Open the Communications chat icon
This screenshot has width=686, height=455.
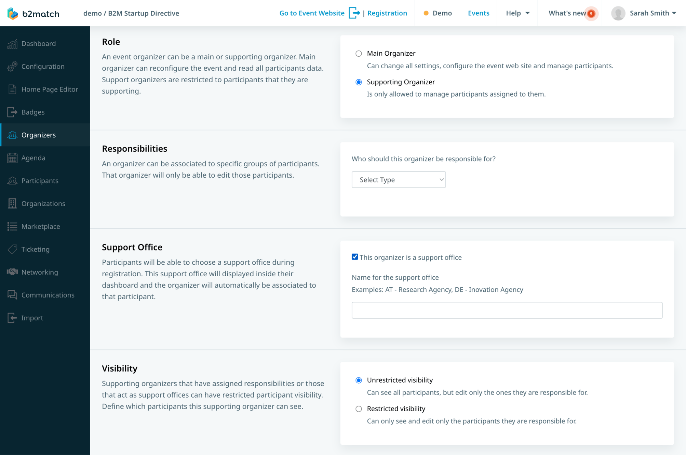click(12, 295)
